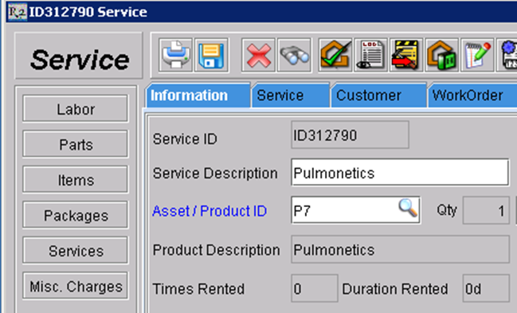This screenshot has width=517, height=313.
Task: Click the large Service heading panel
Action: [79, 56]
